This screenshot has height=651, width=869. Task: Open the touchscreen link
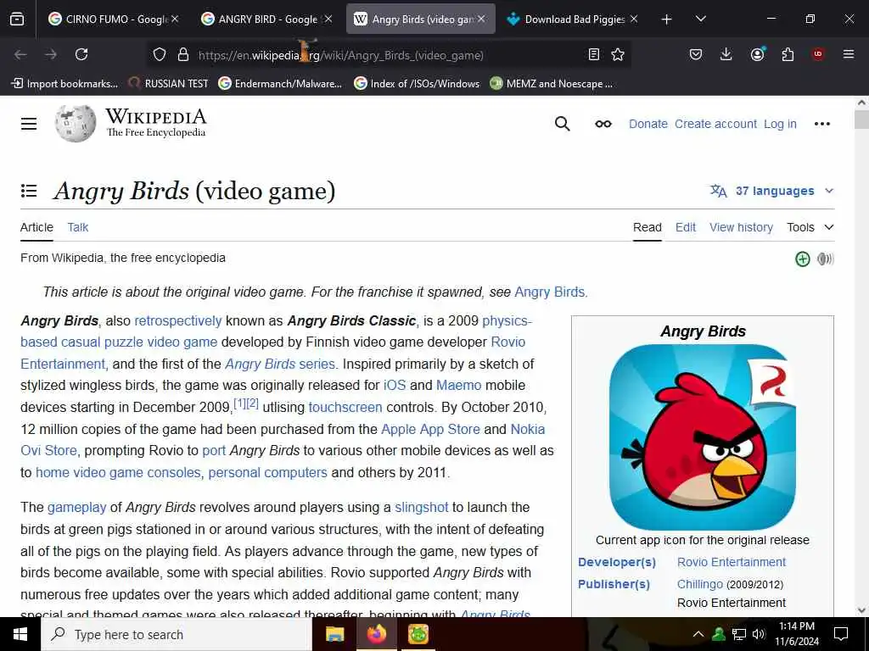click(x=345, y=408)
